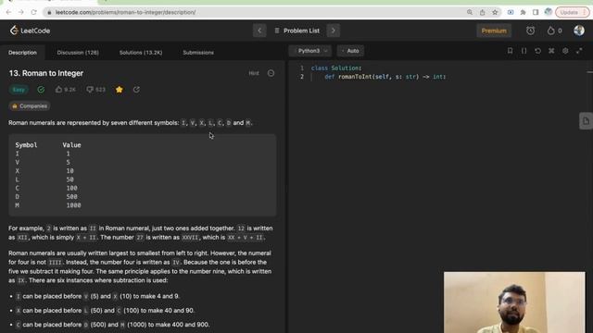The height and width of the screenshot is (333, 593).
Task: Click the browser profile icon beside Update
Action: pyautogui.click(x=548, y=12)
